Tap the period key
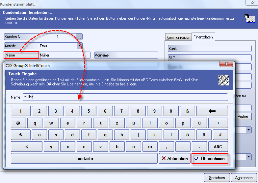 183,147
